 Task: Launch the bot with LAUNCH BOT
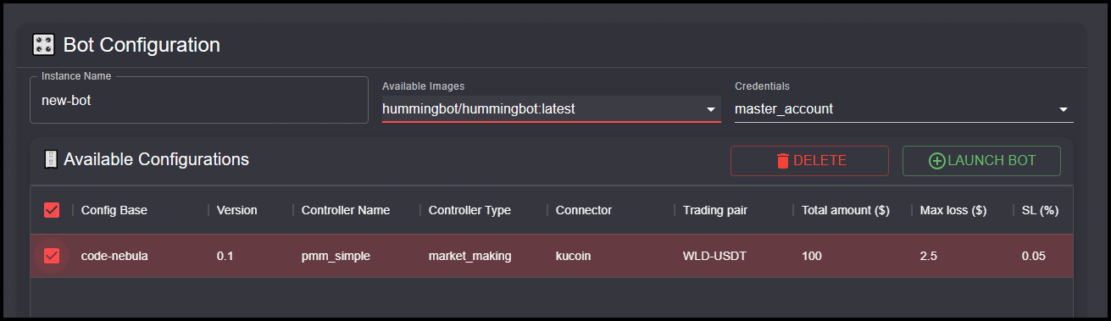click(981, 161)
